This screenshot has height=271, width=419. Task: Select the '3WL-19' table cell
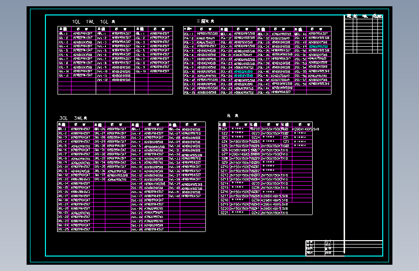click(x=137, y=204)
